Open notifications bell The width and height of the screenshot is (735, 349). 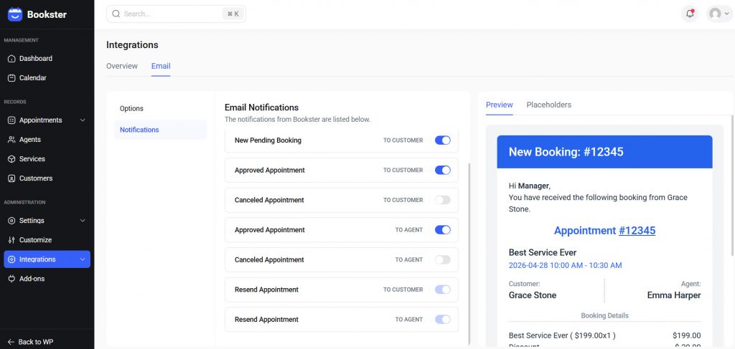point(690,14)
